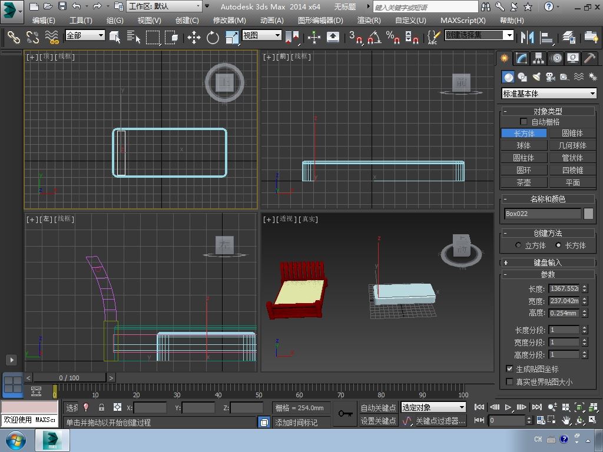Click the object color swatch beside Box022

588,214
